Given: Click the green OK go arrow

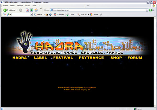Looking at the screenshot, I should click(150, 10).
